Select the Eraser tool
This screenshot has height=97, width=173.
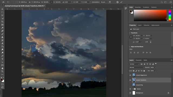[2, 43]
